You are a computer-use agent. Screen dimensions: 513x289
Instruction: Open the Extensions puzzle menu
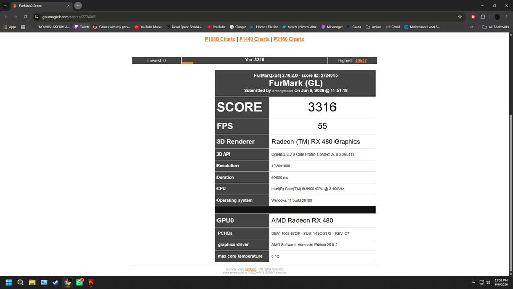483,17
